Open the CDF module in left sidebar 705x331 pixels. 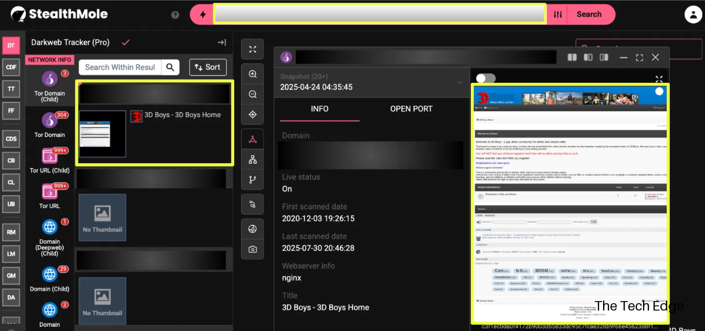click(11, 67)
